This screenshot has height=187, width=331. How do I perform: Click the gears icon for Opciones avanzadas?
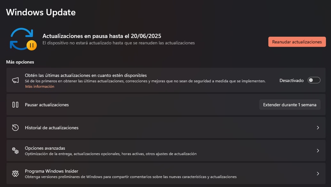(15, 151)
